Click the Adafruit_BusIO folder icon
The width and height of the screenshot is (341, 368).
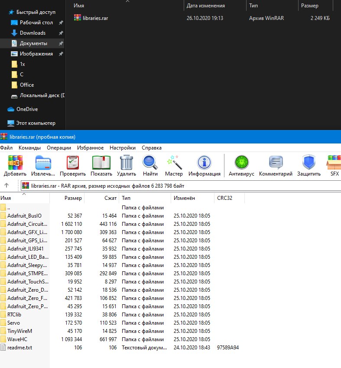(x=3, y=216)
